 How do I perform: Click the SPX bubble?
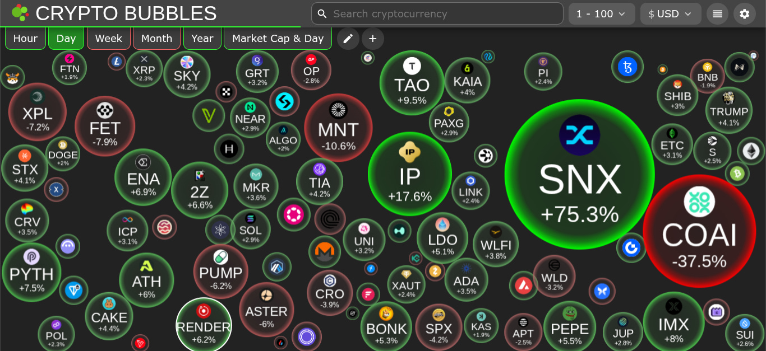pyautogui.click(x=439, y=327)
